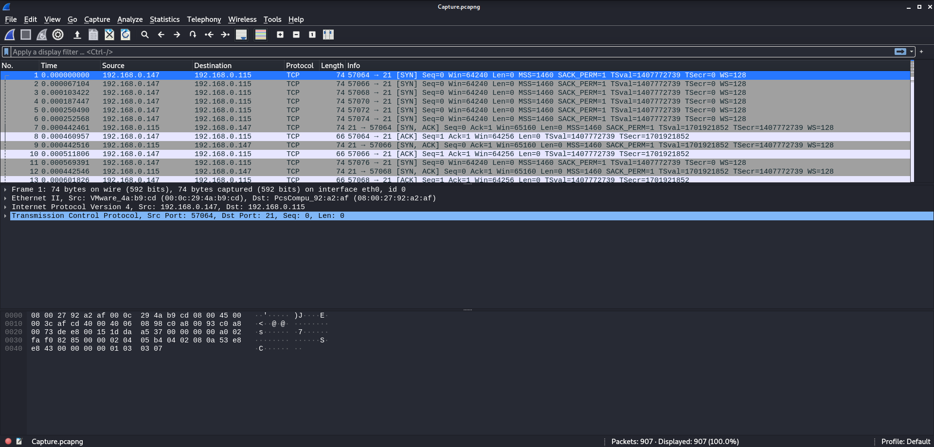Apply the display filter arrow button
The height and width of the screenshot is (447, 934).
pos(900,52)
